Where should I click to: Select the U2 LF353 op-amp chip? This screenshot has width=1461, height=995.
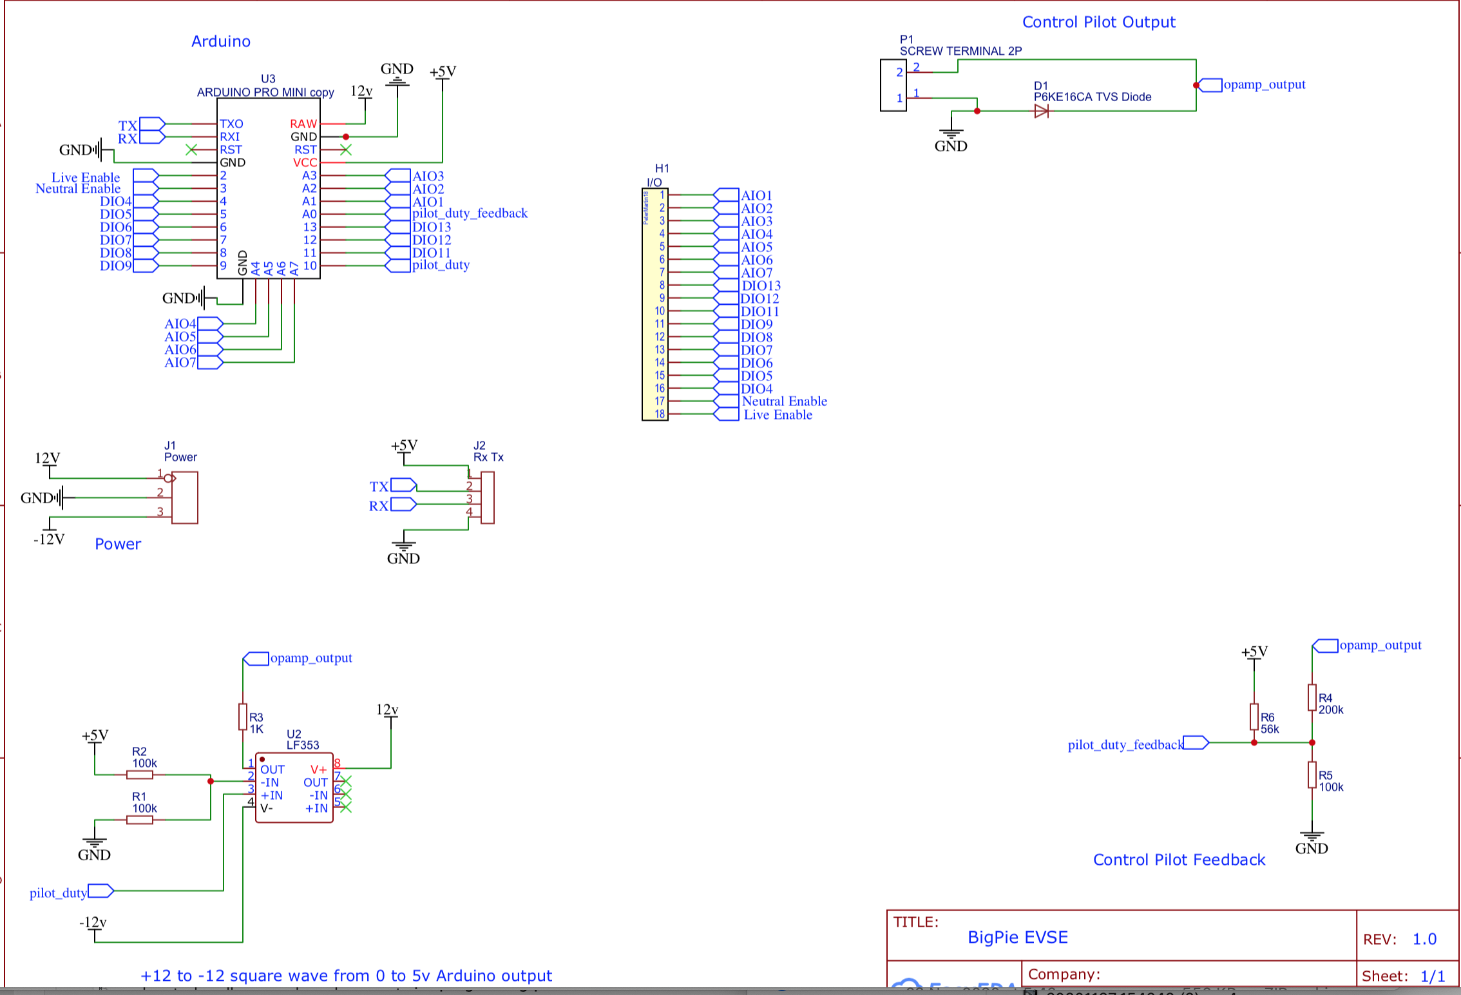(294, 788)
